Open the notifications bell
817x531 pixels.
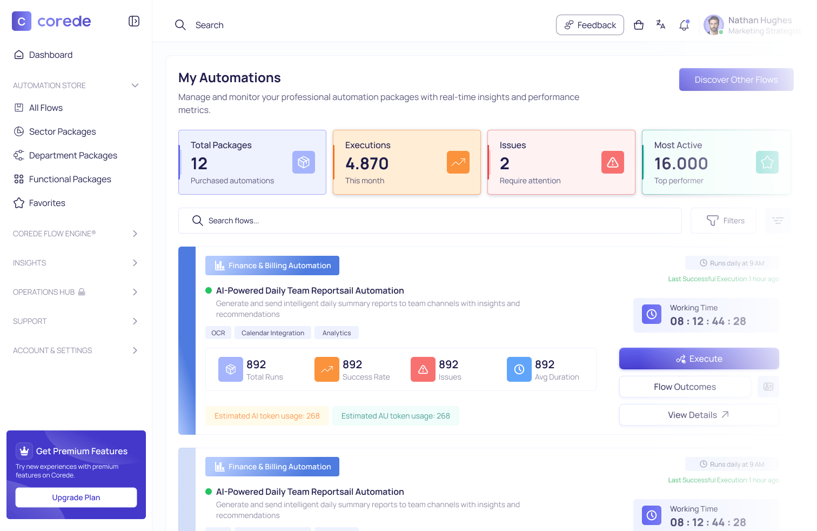coord(684,25)
